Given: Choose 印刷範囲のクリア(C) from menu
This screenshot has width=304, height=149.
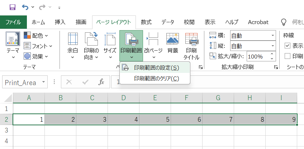Looking at the screenshot, I should [156, 78].
